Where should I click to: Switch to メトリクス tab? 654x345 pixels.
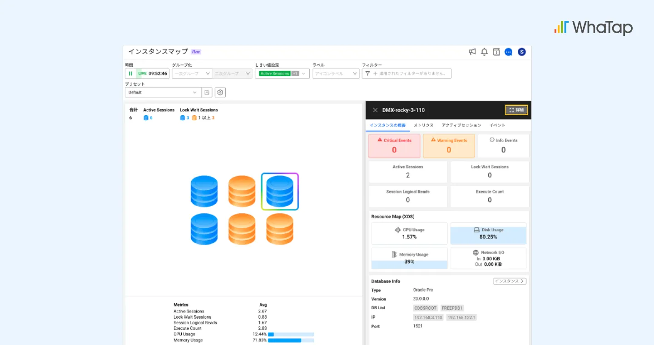tap(424, 125)
